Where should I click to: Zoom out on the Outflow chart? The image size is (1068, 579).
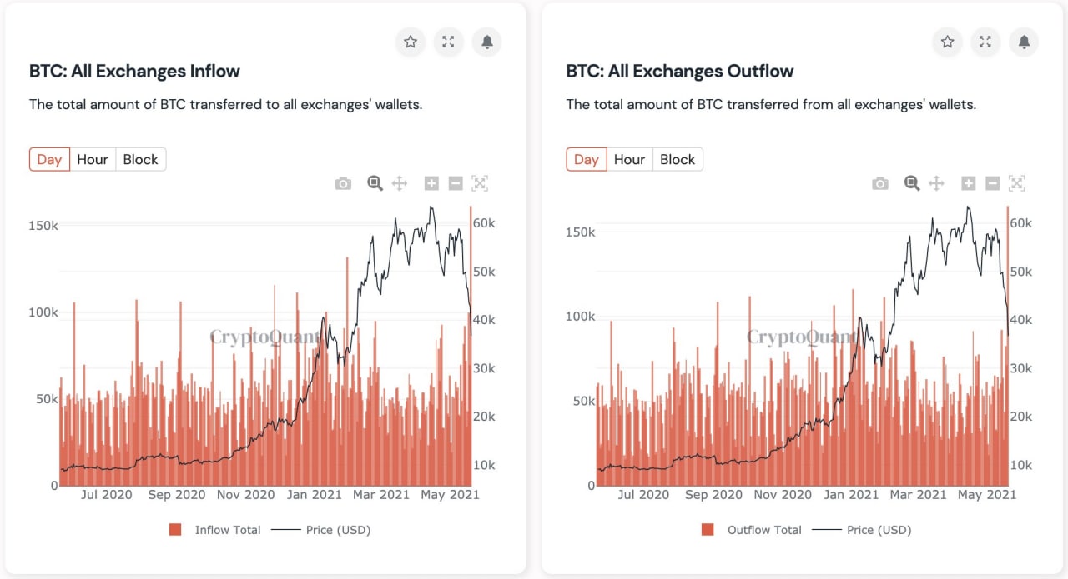pyautogui.click(x=992, y=183)
